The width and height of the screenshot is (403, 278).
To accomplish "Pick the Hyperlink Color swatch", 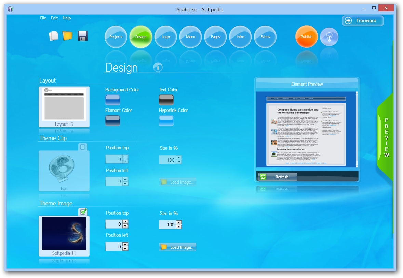I will 166,120.
